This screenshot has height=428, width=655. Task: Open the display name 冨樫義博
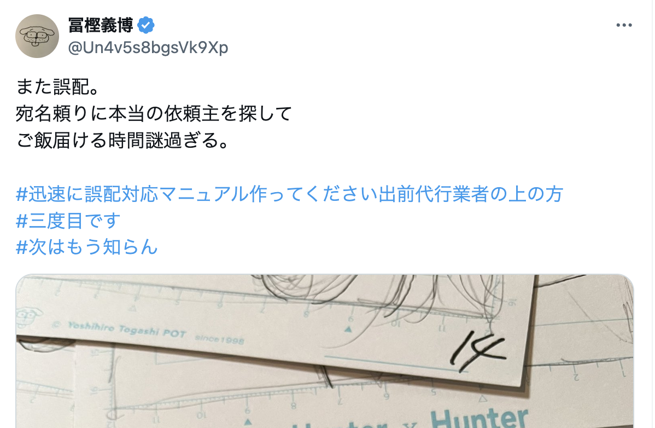[101, 26]
